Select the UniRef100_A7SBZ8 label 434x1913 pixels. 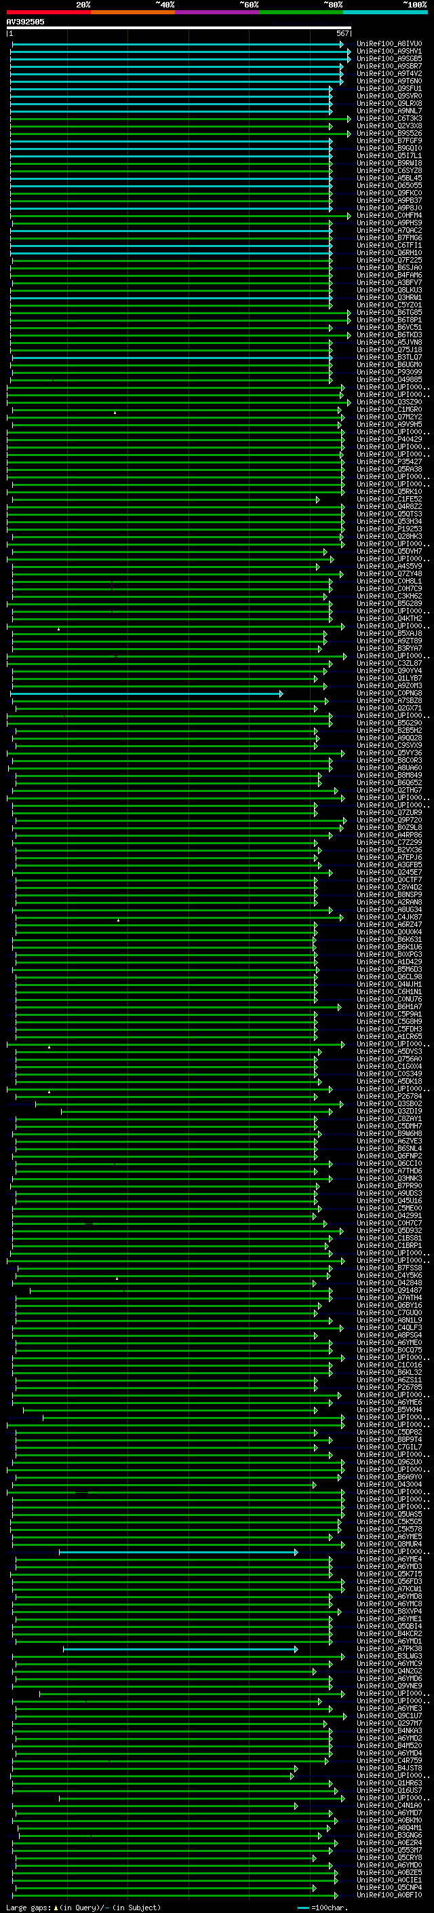pyautogui.click(x=389, y=701)
